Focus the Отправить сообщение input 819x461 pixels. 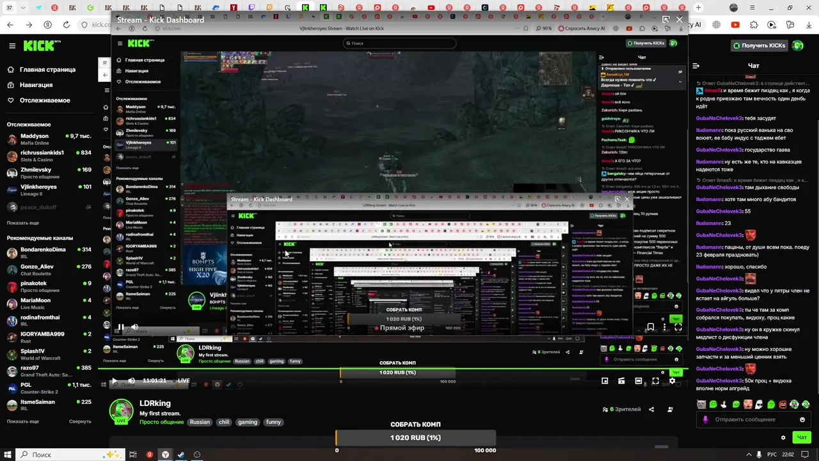coord(754,420)
